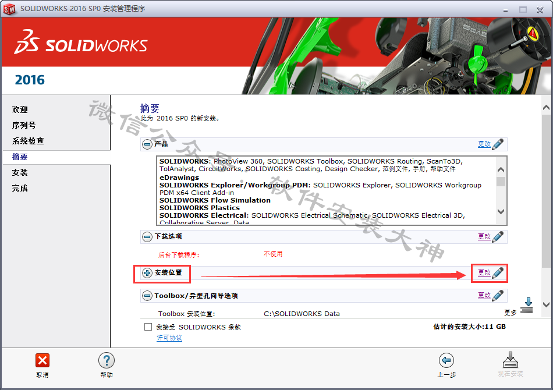Click pencil icon in Toolbox options row

coord(498,296)
